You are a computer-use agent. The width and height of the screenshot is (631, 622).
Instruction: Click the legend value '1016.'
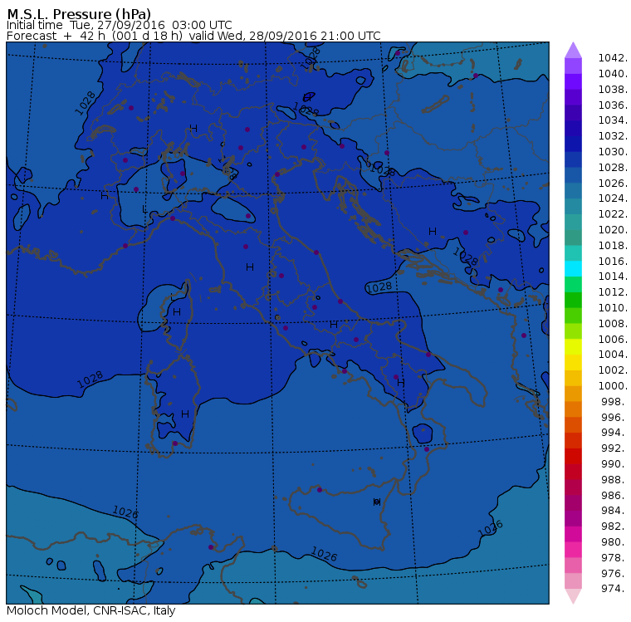(613, 262)
